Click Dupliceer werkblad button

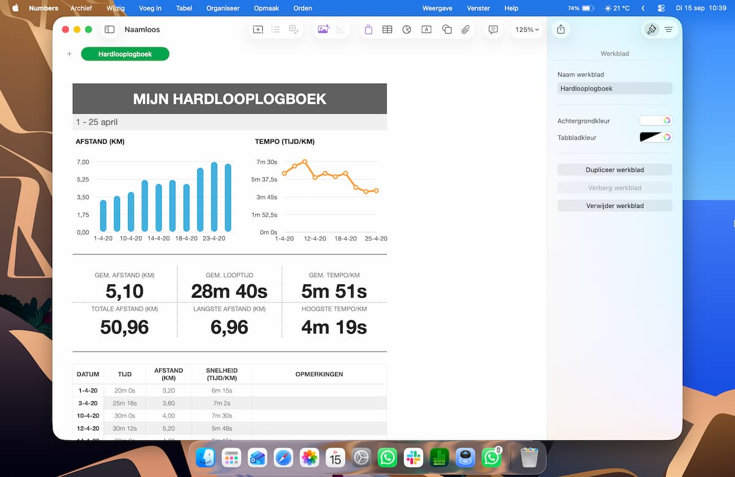point(615,170)
